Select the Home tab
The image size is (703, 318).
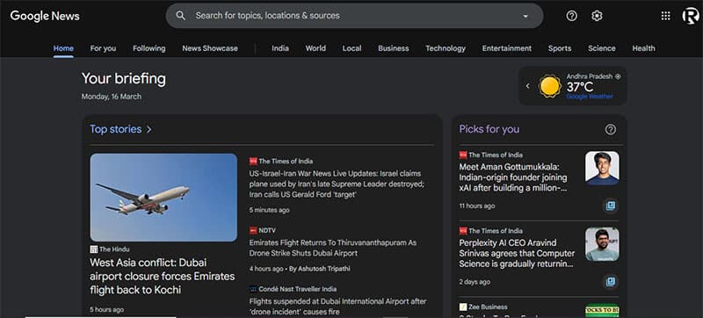[63, 48]
